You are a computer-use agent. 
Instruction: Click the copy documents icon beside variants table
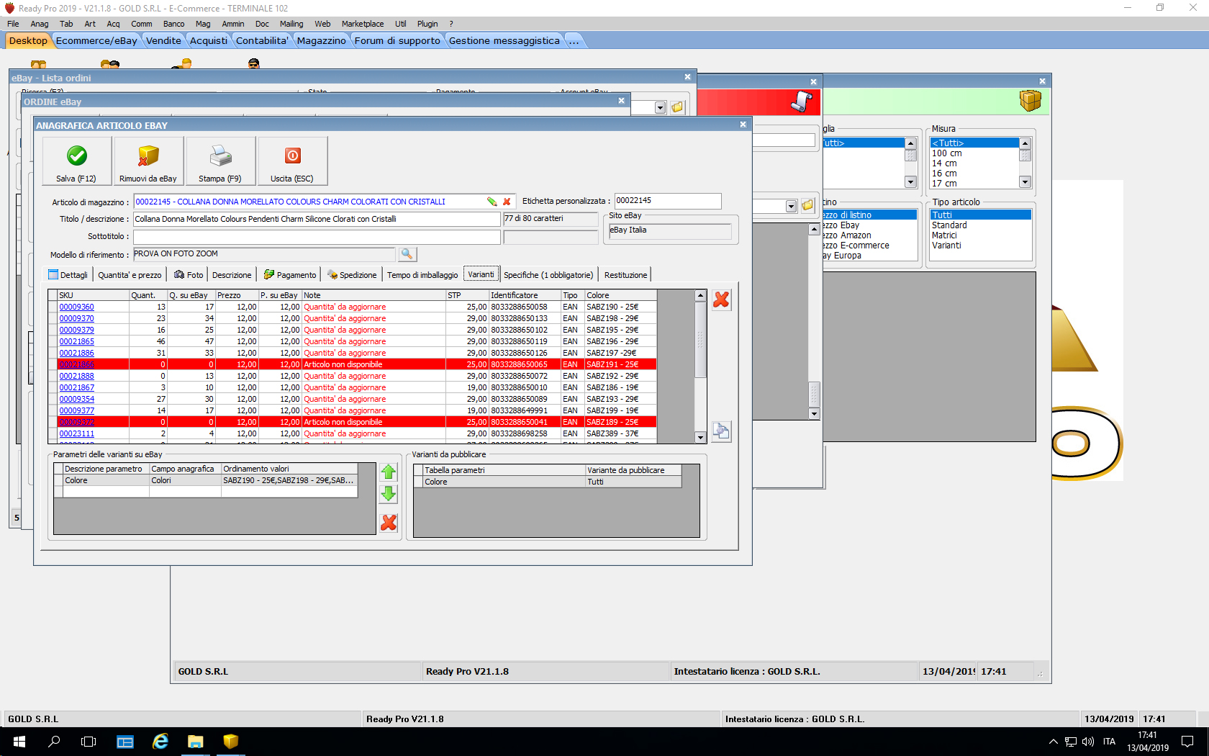(x=721, y=431)
